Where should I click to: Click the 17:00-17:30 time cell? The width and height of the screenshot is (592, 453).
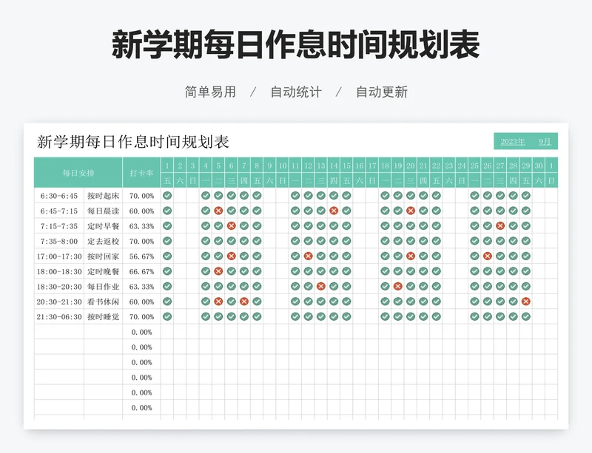coord(59,256)
